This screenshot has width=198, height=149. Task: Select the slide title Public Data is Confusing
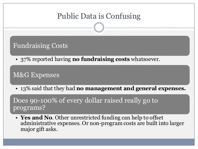(99, 15)
